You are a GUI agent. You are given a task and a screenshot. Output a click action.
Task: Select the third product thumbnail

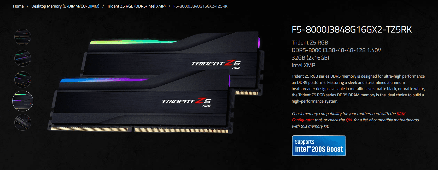point(23,80)
